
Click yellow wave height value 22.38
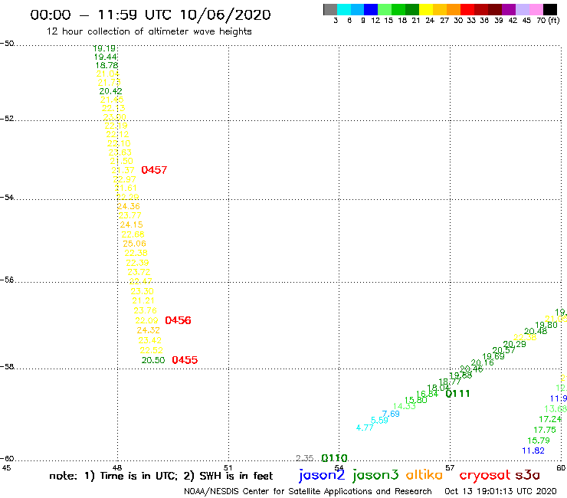[x=525, y=337]
